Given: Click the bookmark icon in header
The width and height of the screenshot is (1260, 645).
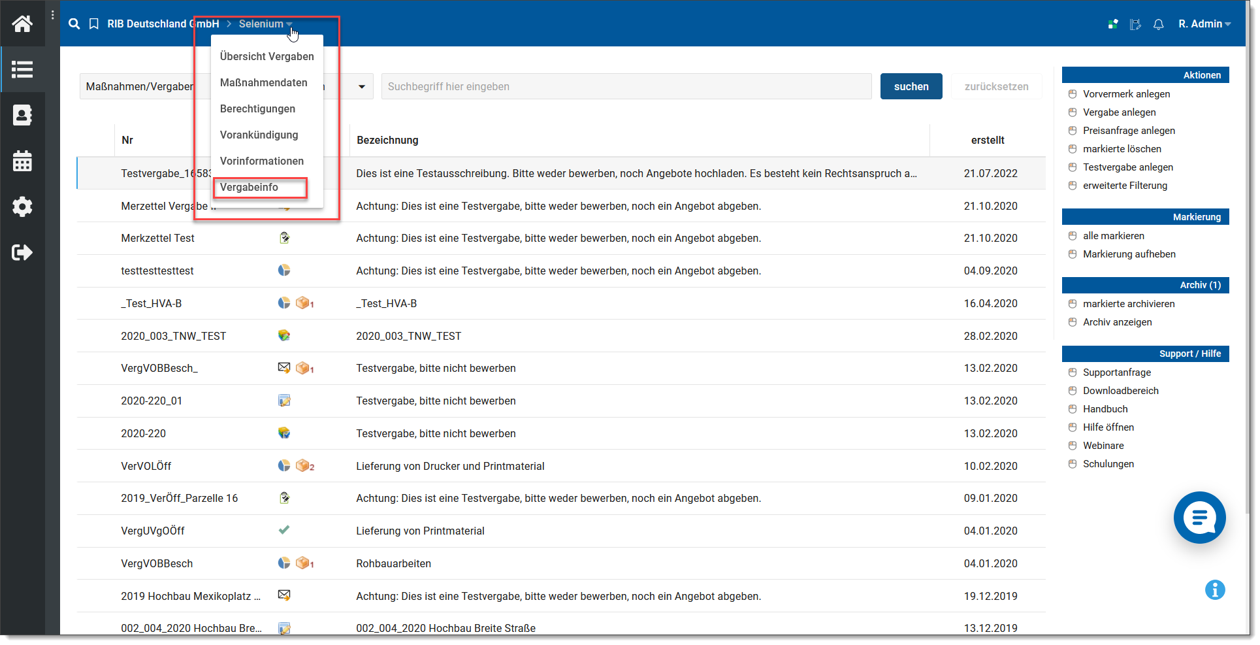Looking at the screenshot, I should click(94, 24).
